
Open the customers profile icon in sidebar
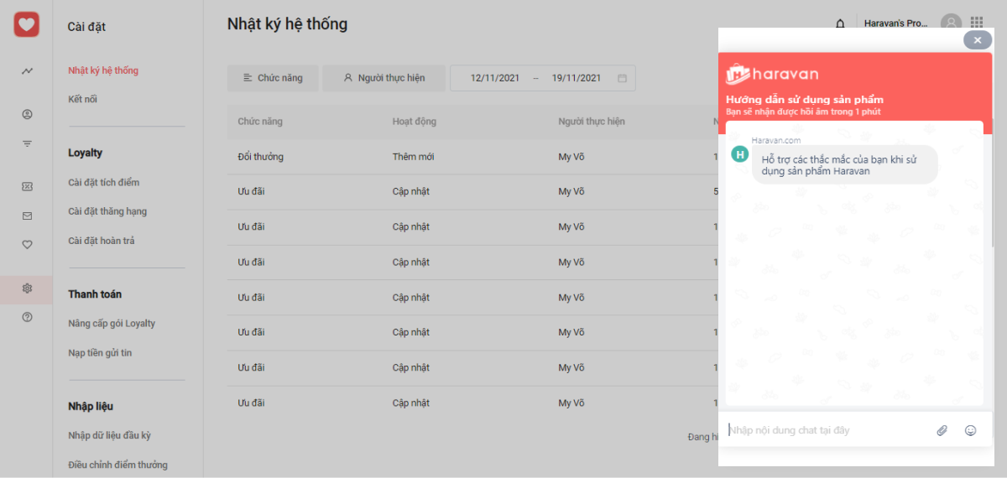27,114
